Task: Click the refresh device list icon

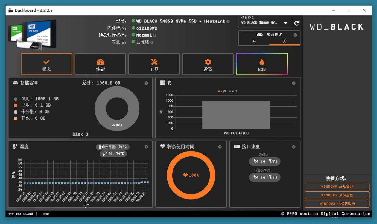Action: (x=297, y=23)
